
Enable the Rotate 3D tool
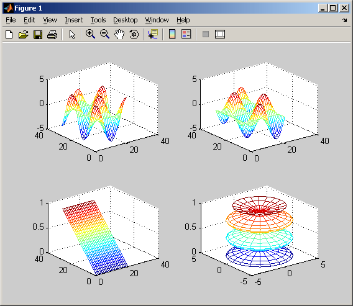click(x=134, y=34)
